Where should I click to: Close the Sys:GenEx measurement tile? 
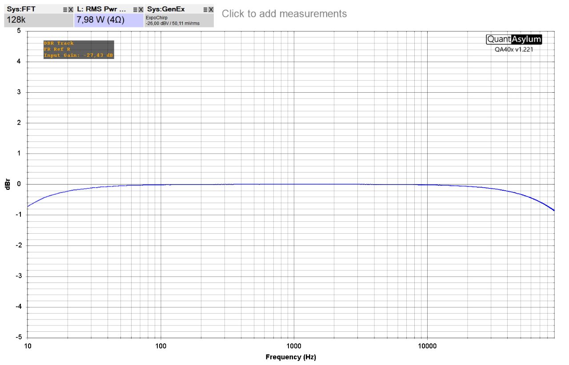[211, 9]
